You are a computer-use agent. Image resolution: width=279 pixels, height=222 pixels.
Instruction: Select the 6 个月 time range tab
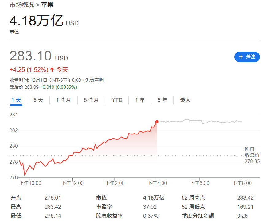coord(91,100)
